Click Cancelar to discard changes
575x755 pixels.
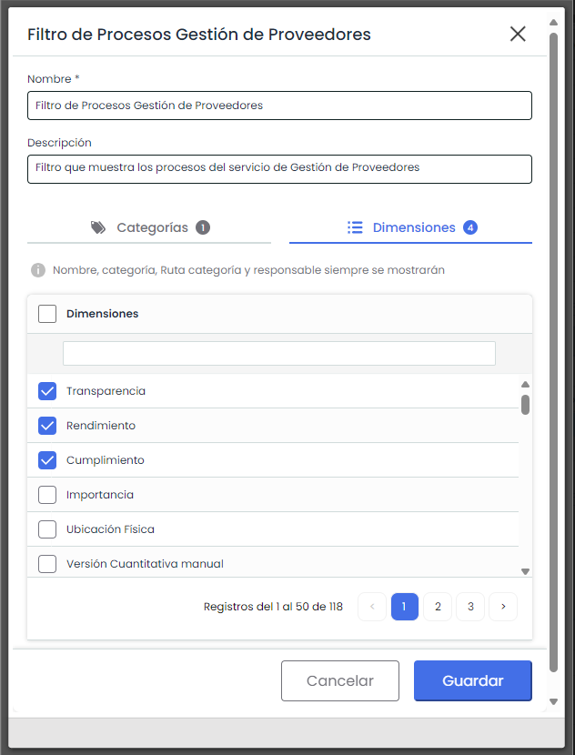pyautogui.click(x=340, y=680)
